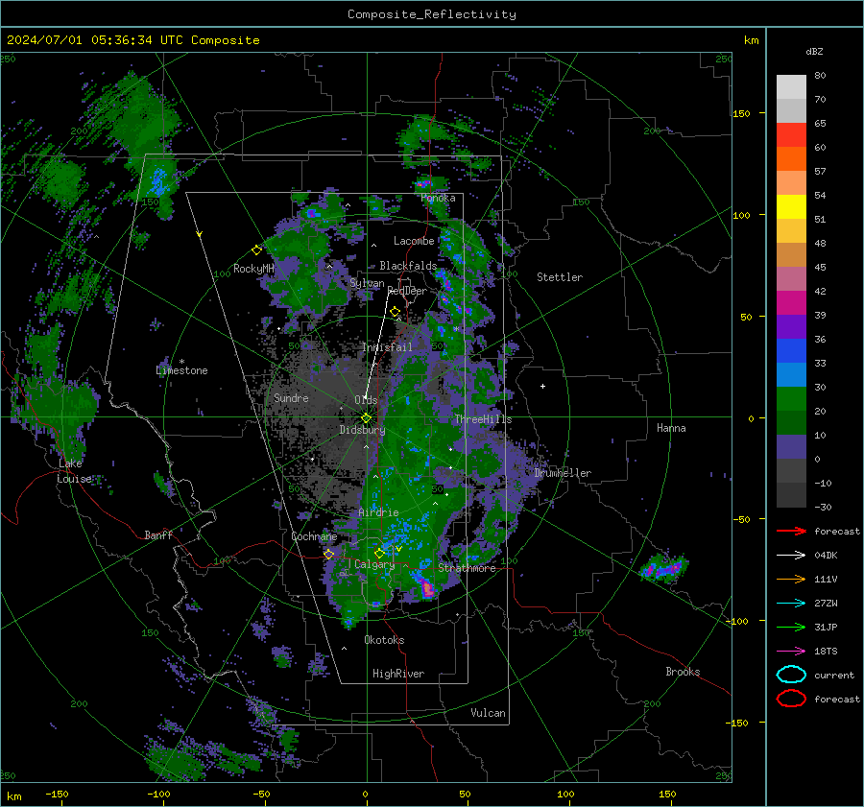The width and height of the screenshot is (864, 807).
Task: Click the Sylvan city label
Action: coord(367,283)
